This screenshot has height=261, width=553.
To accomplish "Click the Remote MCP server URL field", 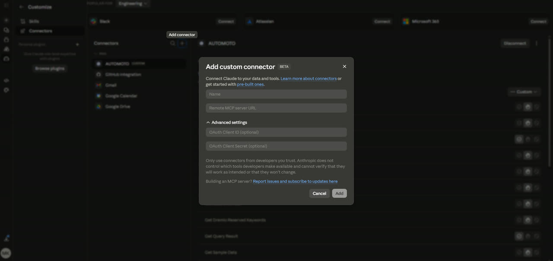I will (x=276, y=108).
